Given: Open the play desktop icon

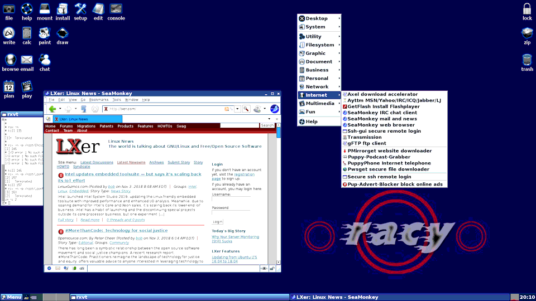Looking at the screenshot, I should point(27,90).
